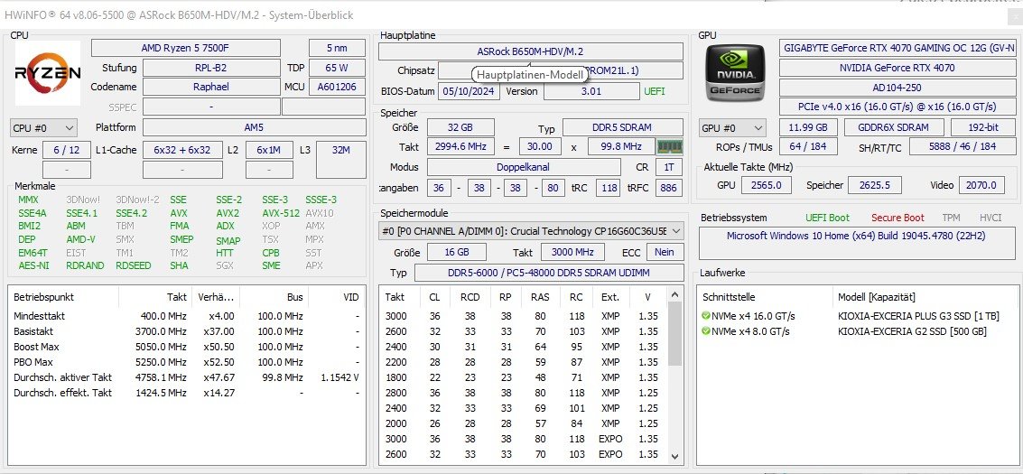This screenshot has height=474, width=1023.
Task: Click the green check beside NVMe x4 8.0 GT/s
Action: 706,331
